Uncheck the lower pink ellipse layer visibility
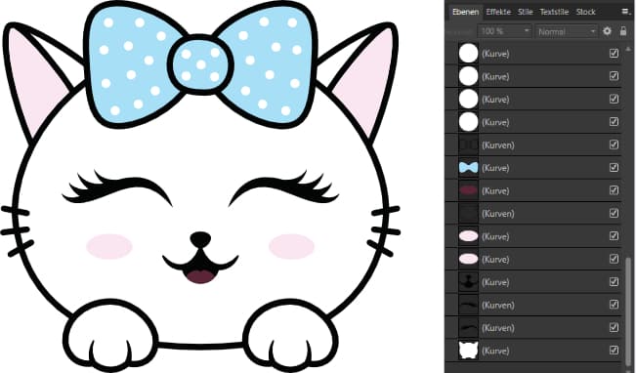636x373 pixels. 614,259
